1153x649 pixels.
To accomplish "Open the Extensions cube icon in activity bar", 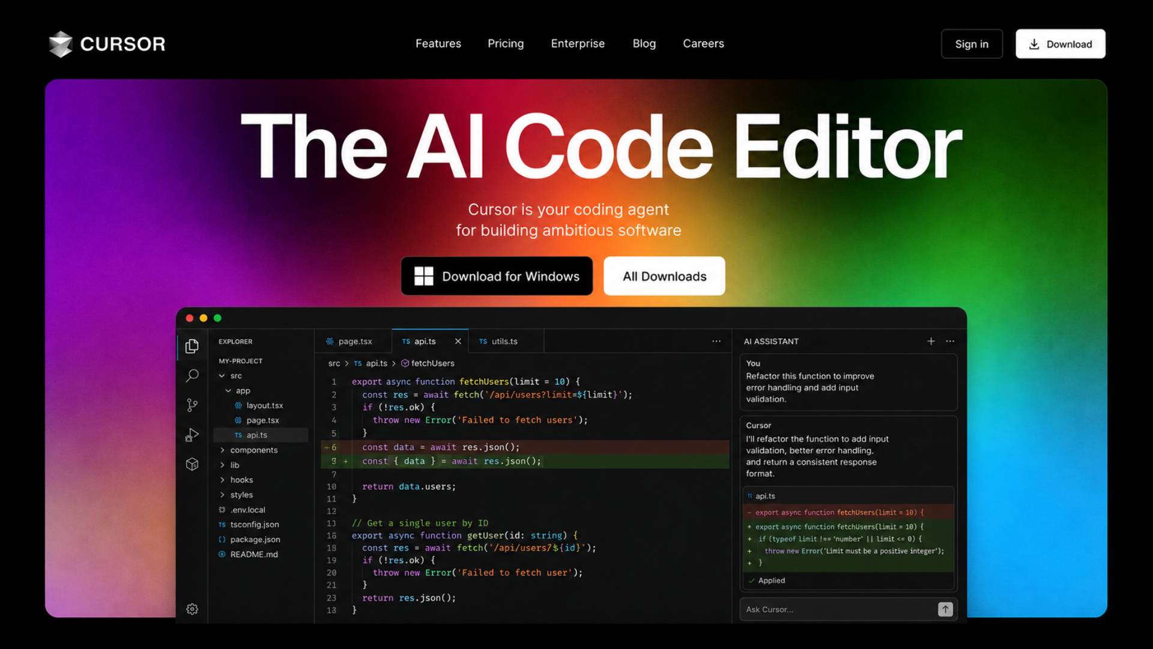I will click(192, 464).
